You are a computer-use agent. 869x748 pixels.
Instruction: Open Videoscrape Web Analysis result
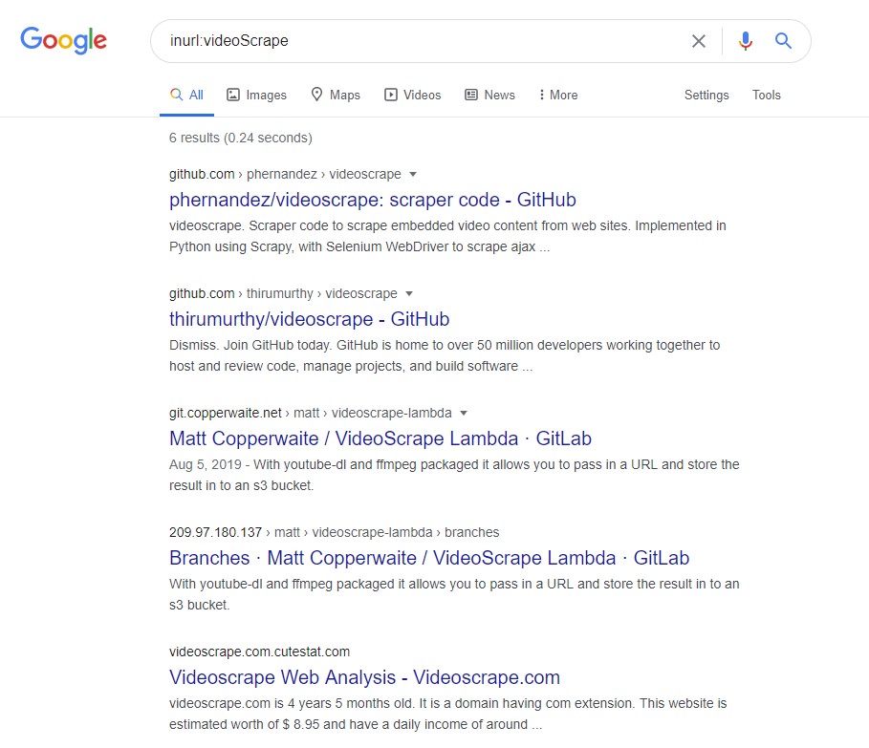pyautogui.click(x=364, y=677)
